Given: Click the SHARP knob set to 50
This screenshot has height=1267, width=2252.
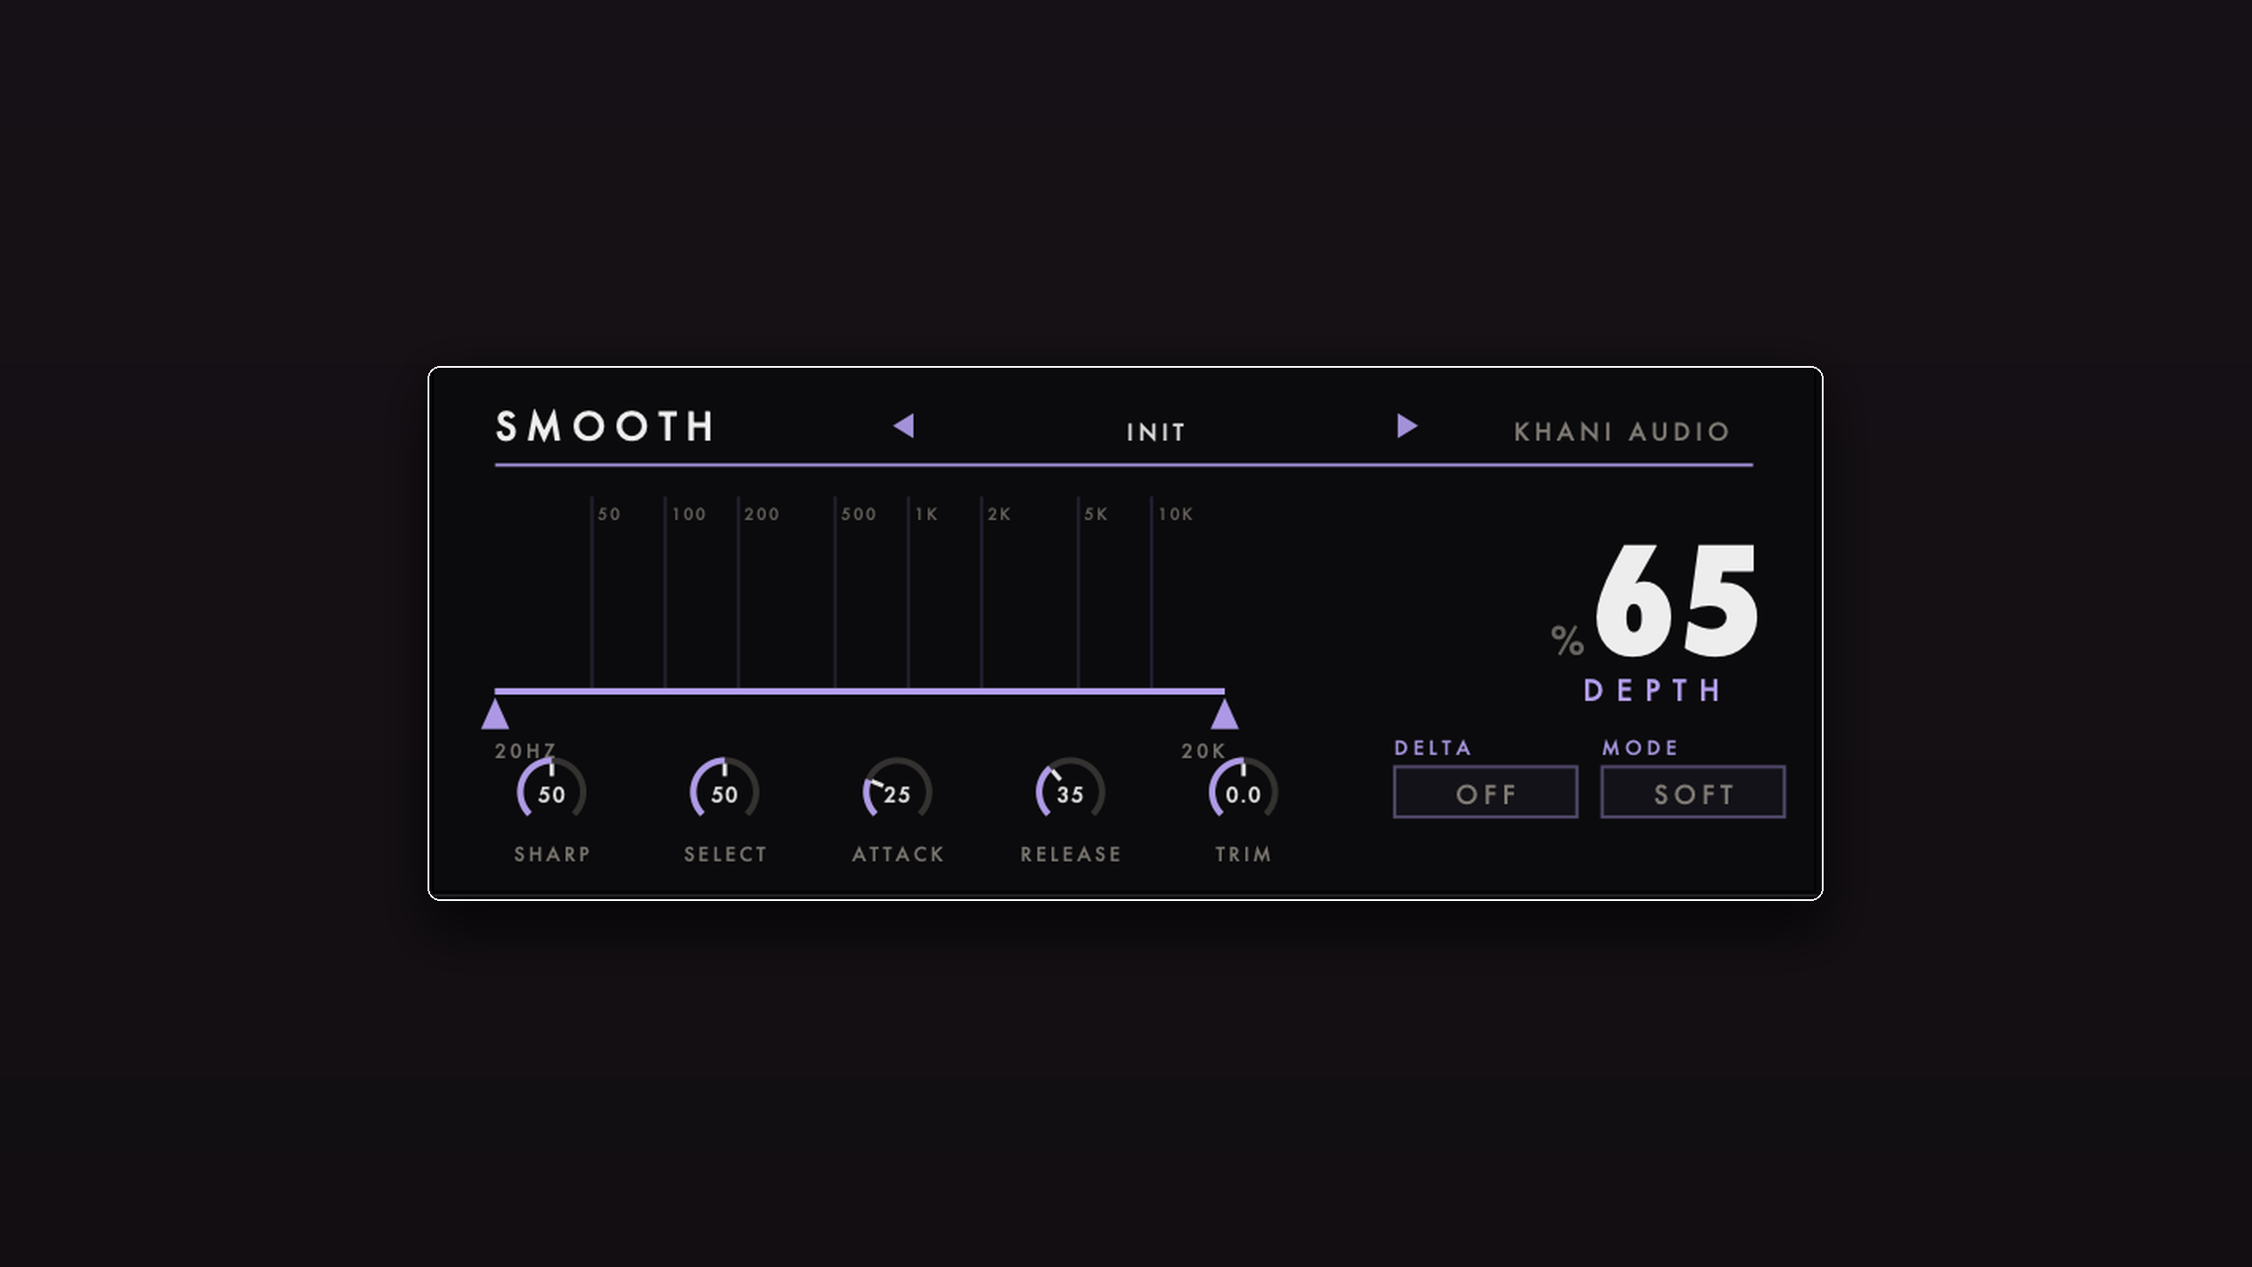Looking at the screenshot, I should pyautogui.click(x=552, y=790).
